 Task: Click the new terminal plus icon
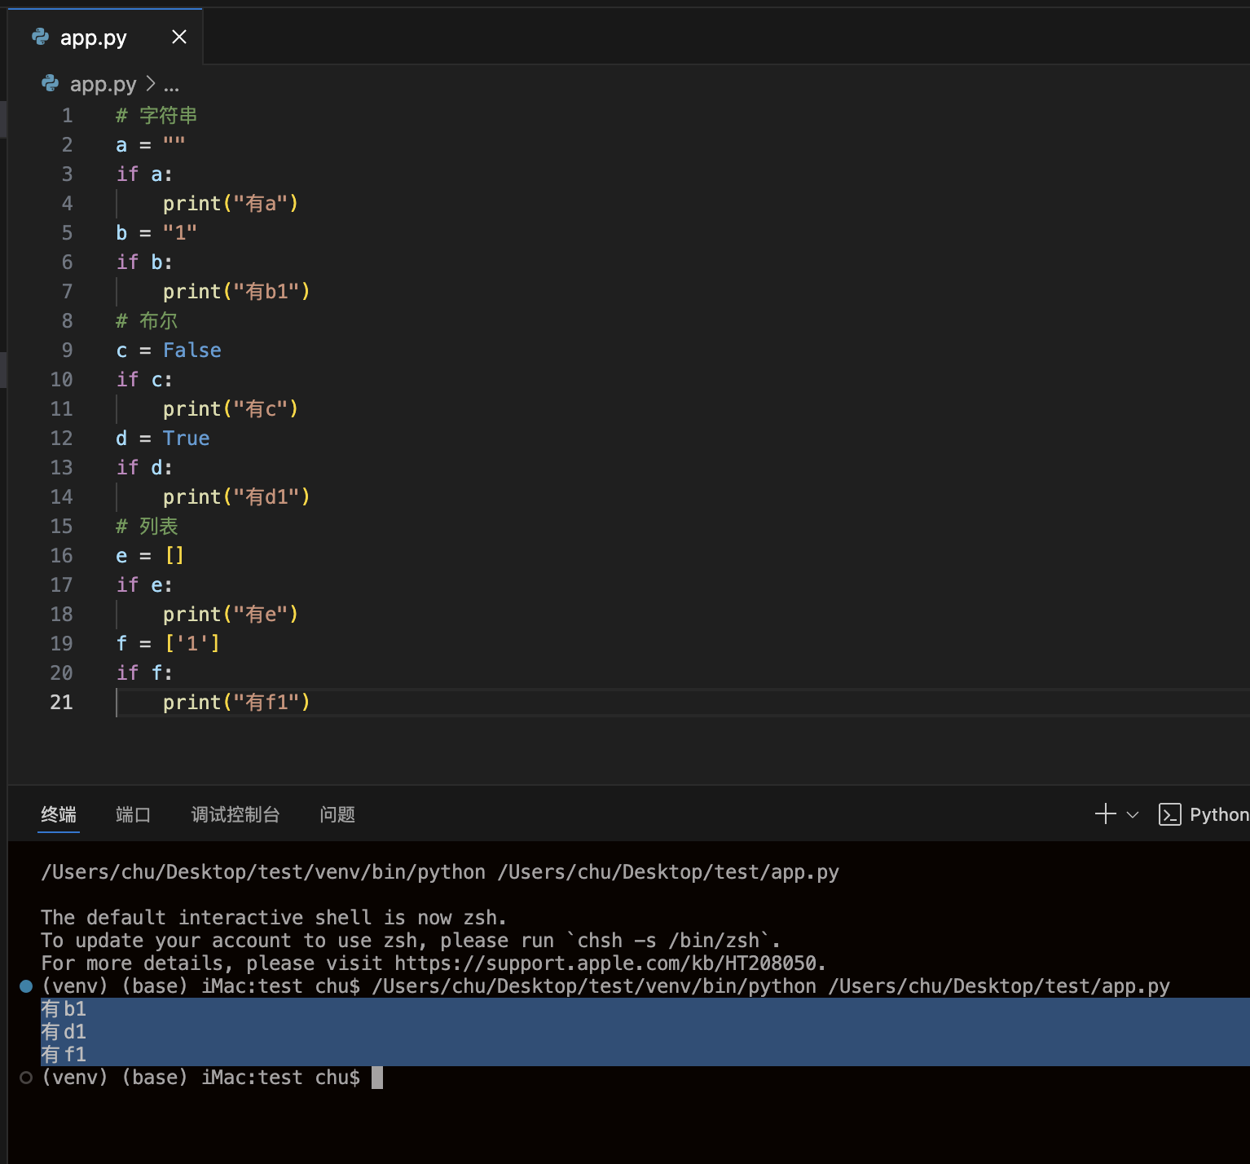click(1105, 814)
